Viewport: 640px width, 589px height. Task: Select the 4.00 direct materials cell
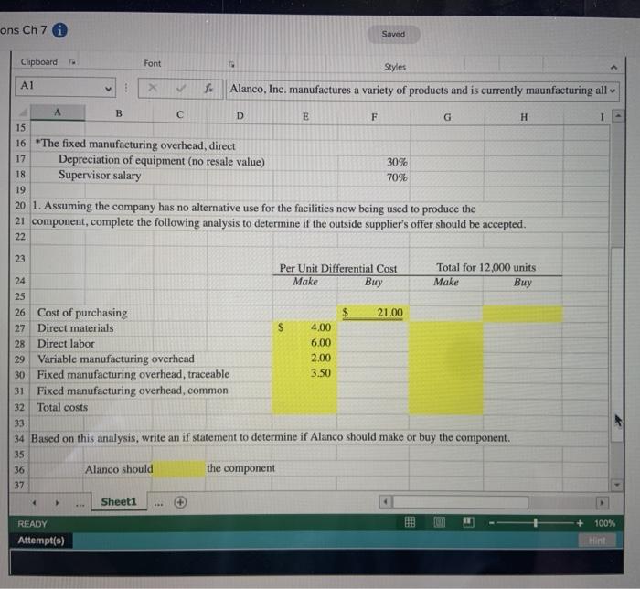click(305, 327)
